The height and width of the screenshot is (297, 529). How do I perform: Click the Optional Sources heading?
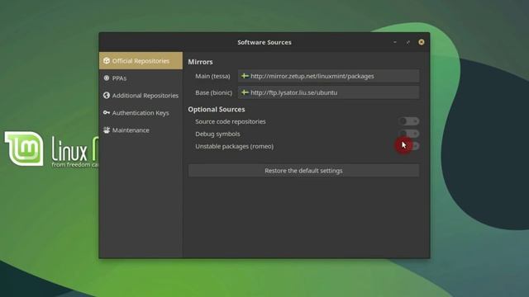[217, 110]
